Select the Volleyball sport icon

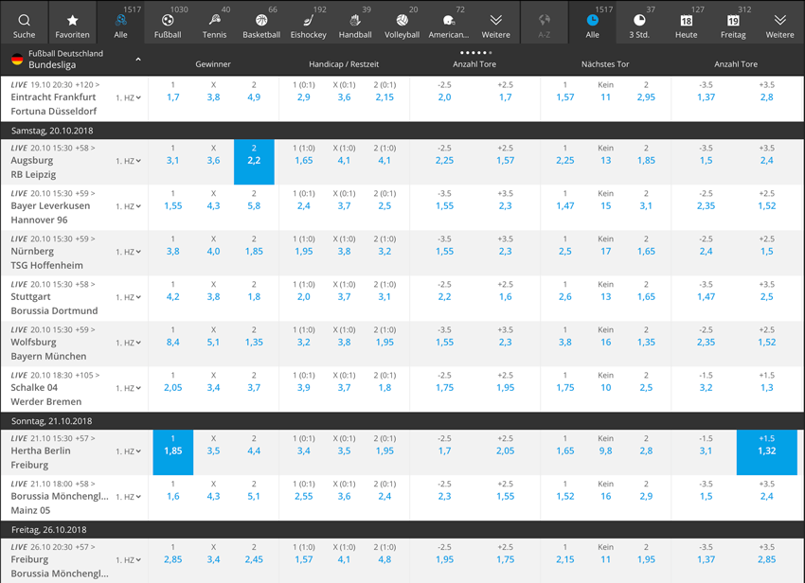tap(402, 22)
